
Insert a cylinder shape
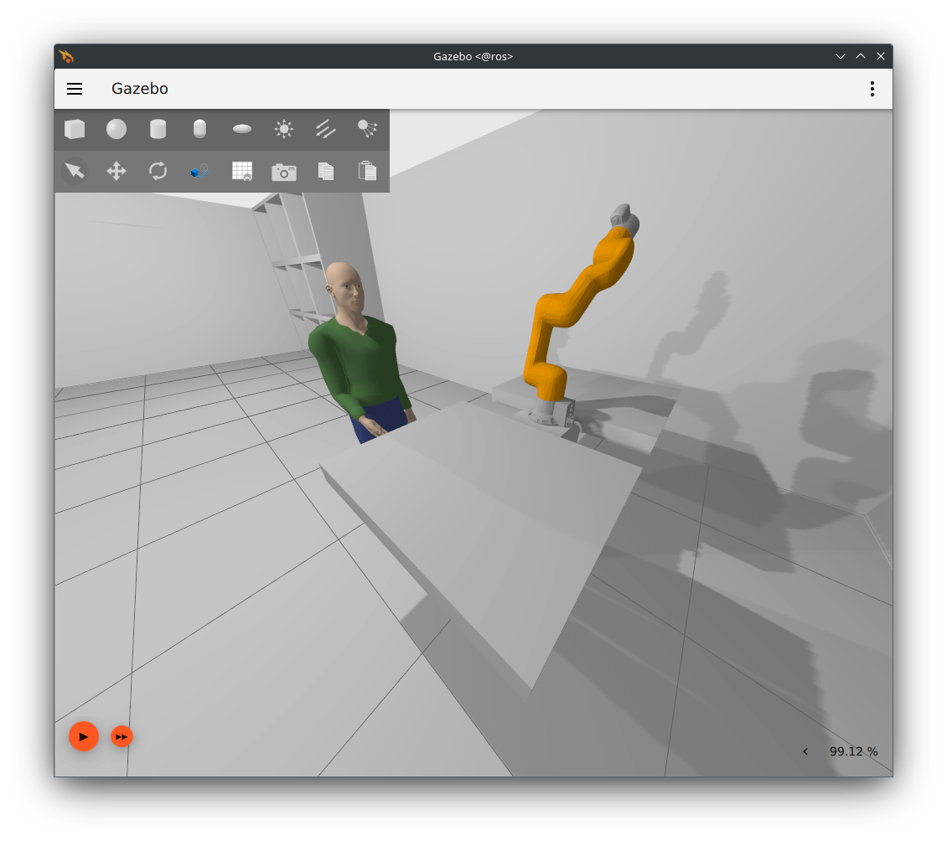pyautogui.click(x=158, y=129)
